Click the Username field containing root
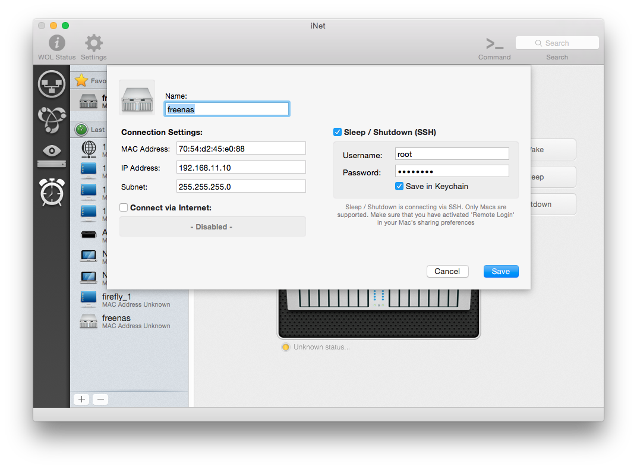 coord(452,154)
